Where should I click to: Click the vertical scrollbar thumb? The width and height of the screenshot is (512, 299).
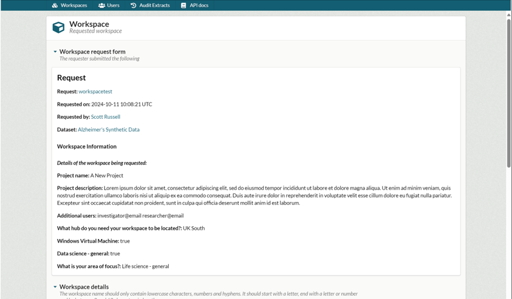[509, 91]
